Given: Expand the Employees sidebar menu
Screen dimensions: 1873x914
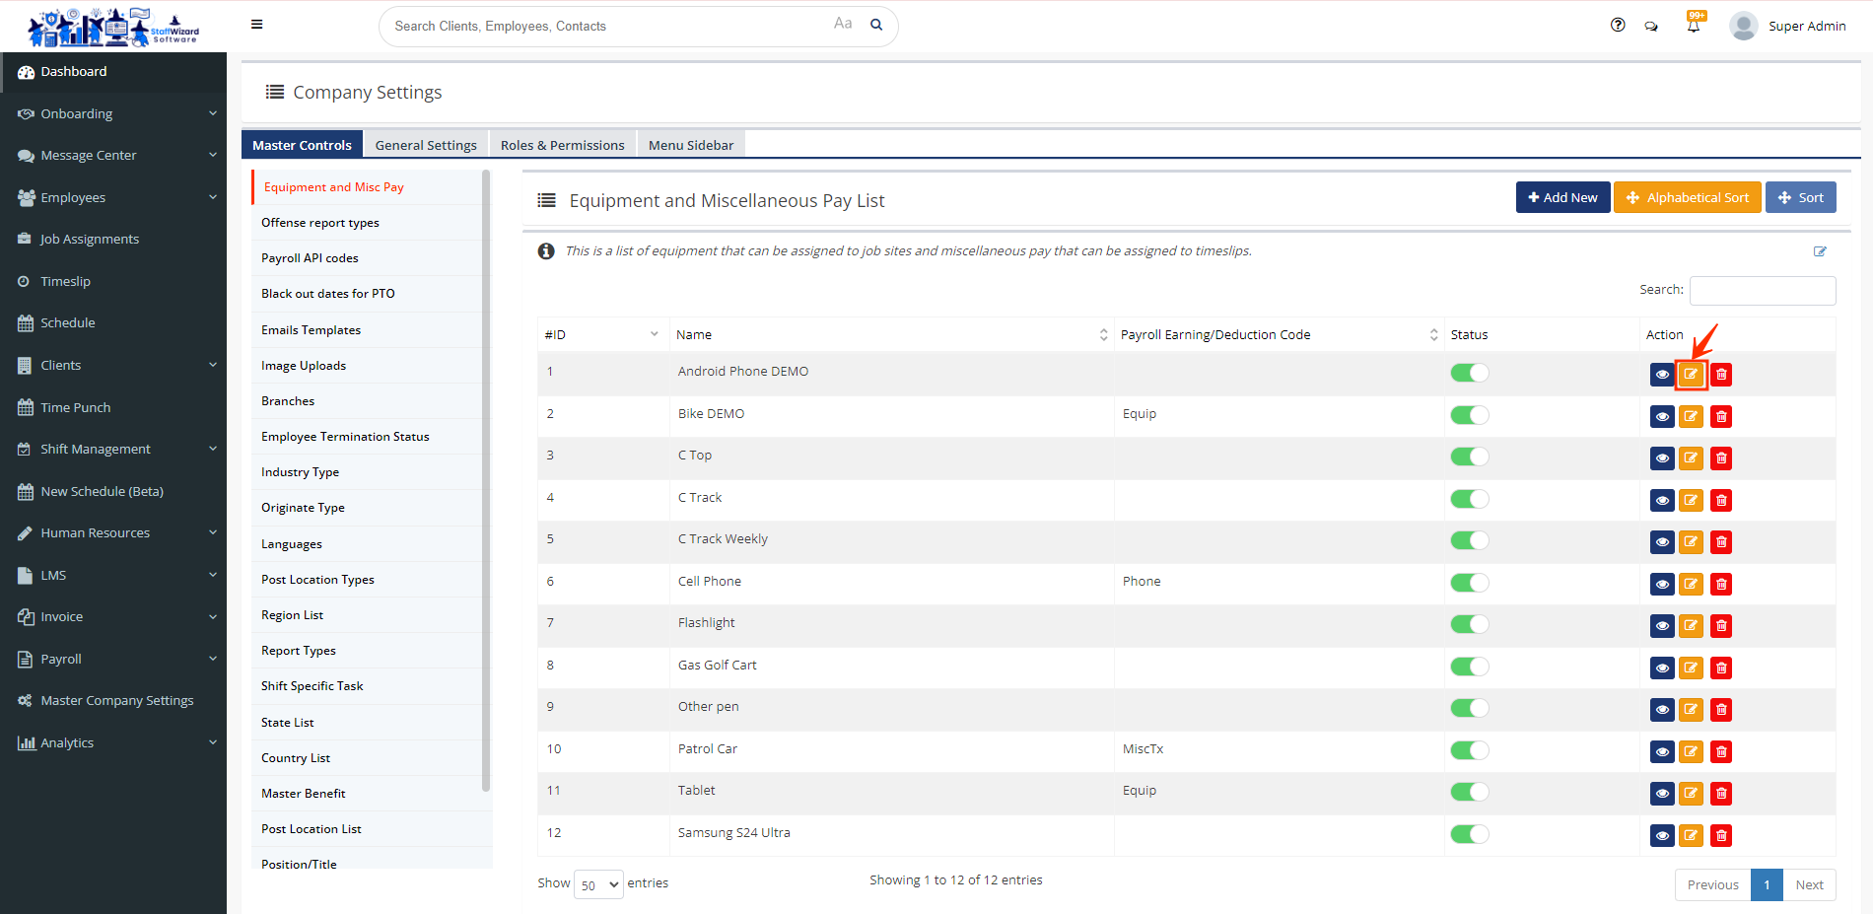Looking at the screenshot, I should tap(113, 197).
